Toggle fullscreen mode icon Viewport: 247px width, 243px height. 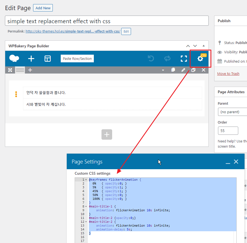click(184, 58)
